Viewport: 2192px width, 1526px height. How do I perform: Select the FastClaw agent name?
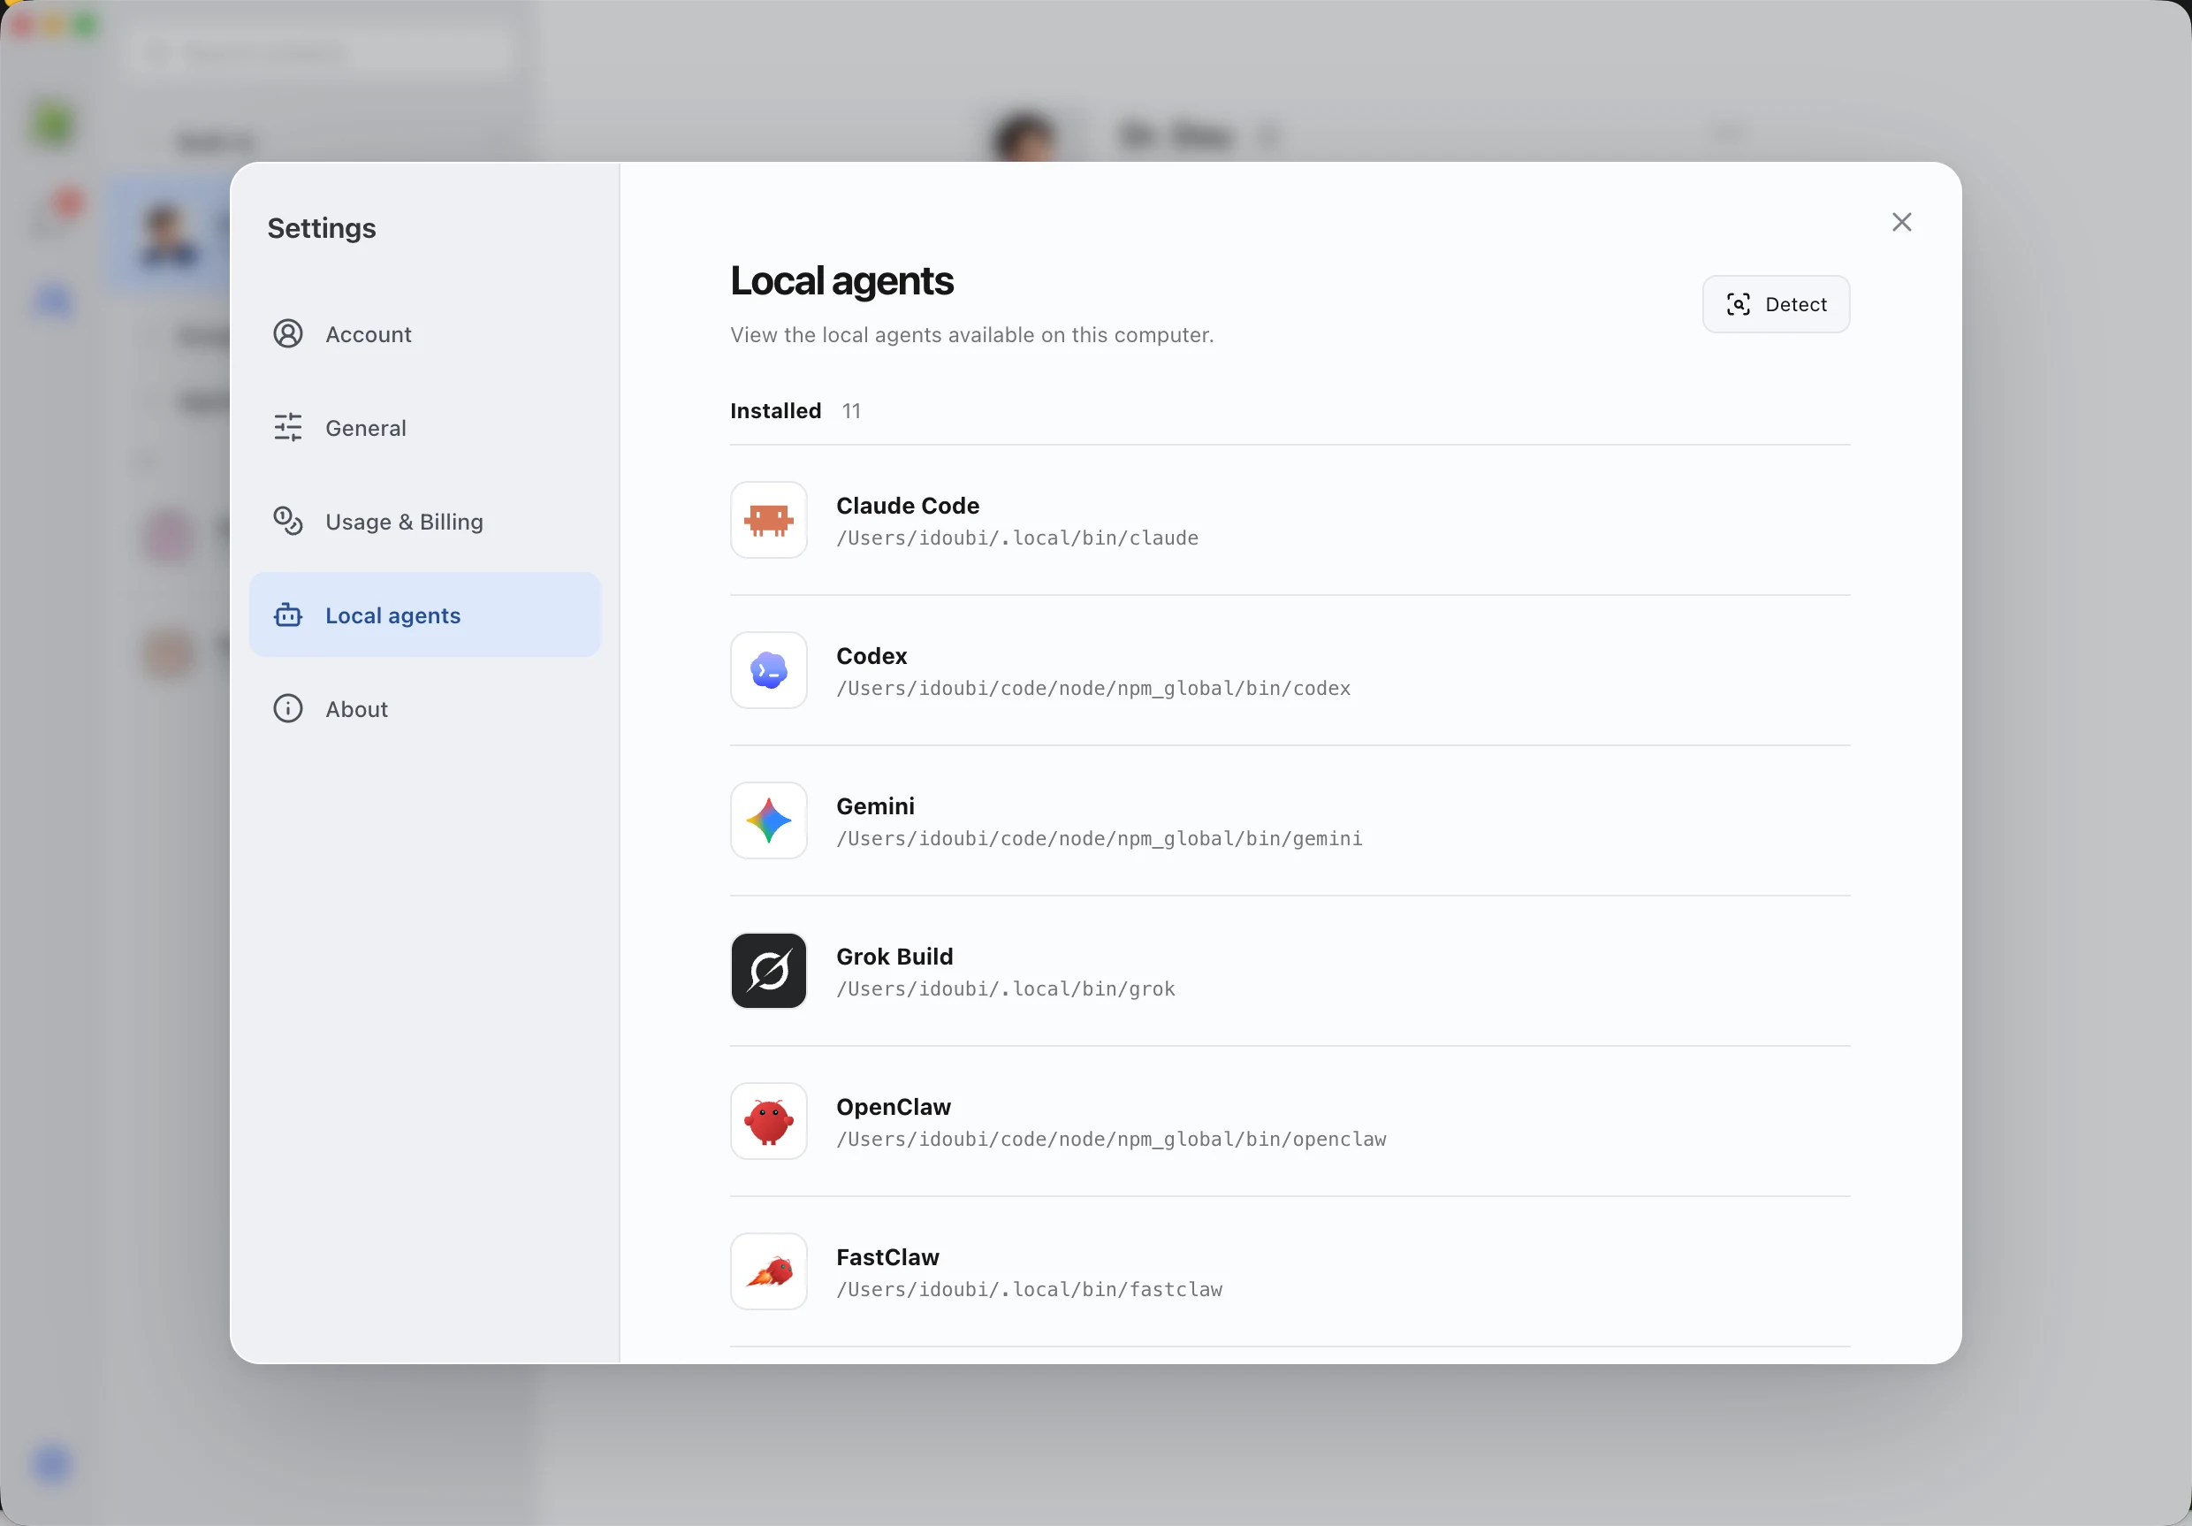888,1257
